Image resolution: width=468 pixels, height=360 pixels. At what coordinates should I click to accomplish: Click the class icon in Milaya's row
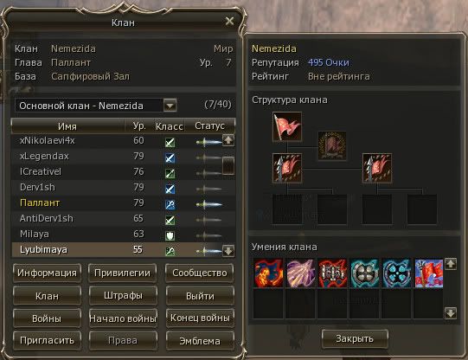[170, 235]
